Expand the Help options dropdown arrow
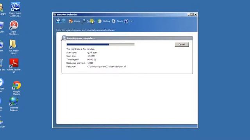 point(131,21)
